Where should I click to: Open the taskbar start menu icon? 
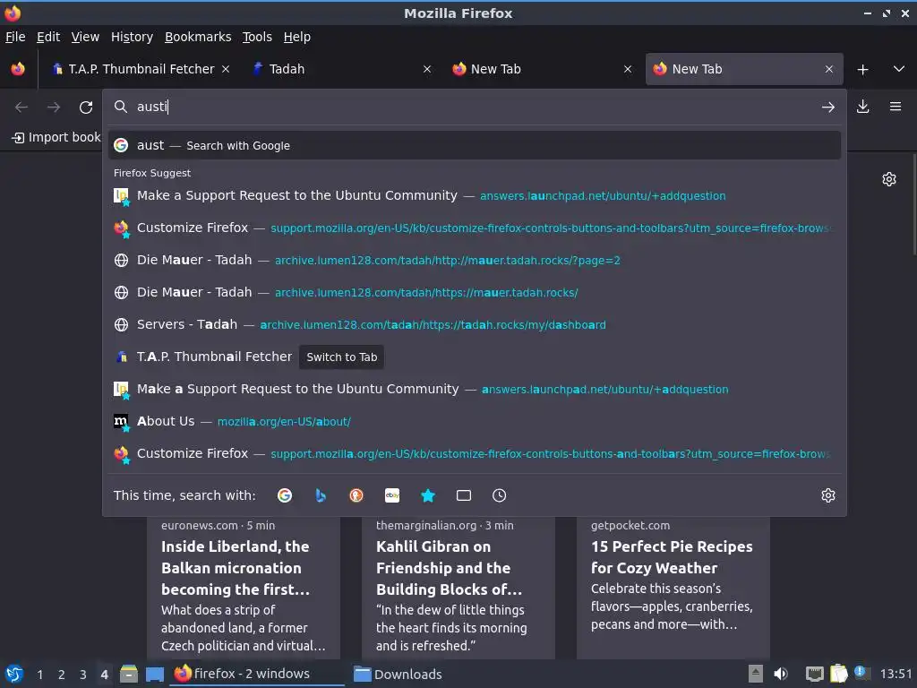pyautogui.click(x=14, y=674)
